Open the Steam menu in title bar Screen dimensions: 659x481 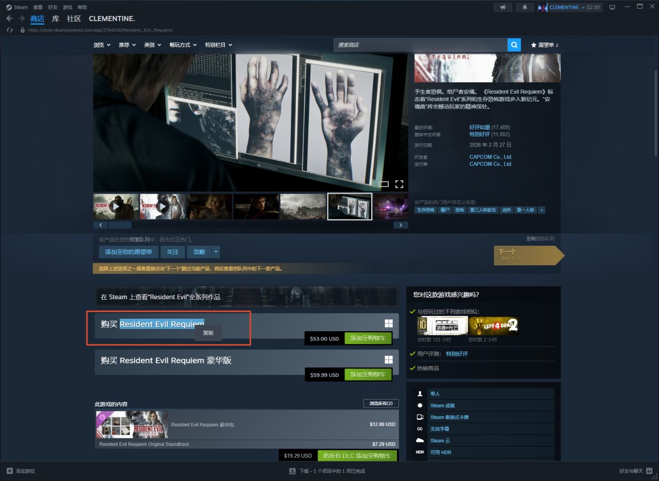pos(17,7)
